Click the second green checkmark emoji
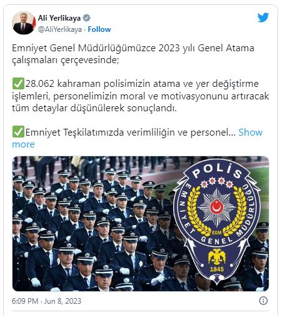The width and height of the screenshot is (285, 315). click(x=18, y=132)
